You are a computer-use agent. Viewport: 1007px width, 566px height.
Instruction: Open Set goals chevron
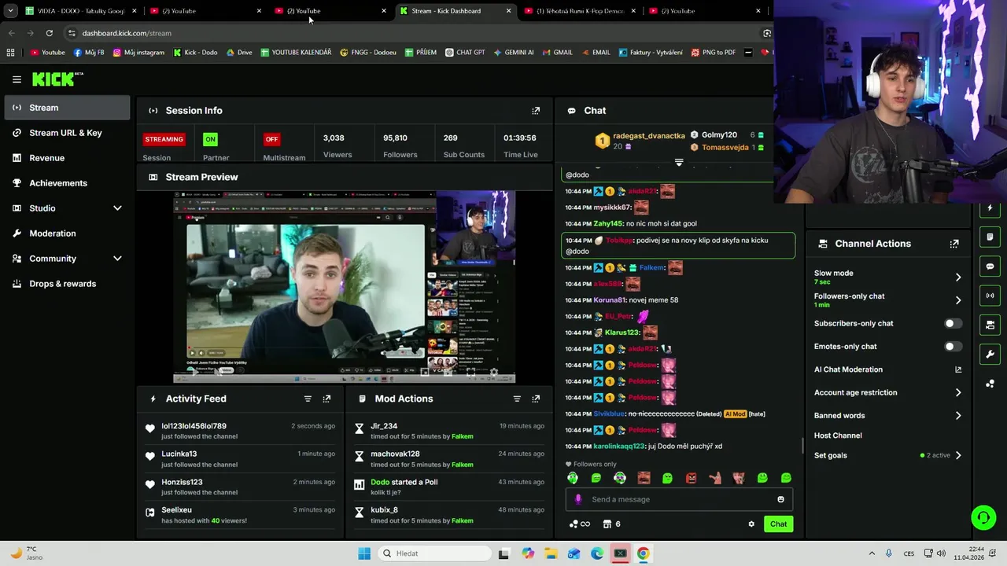[x=958, y=455]
